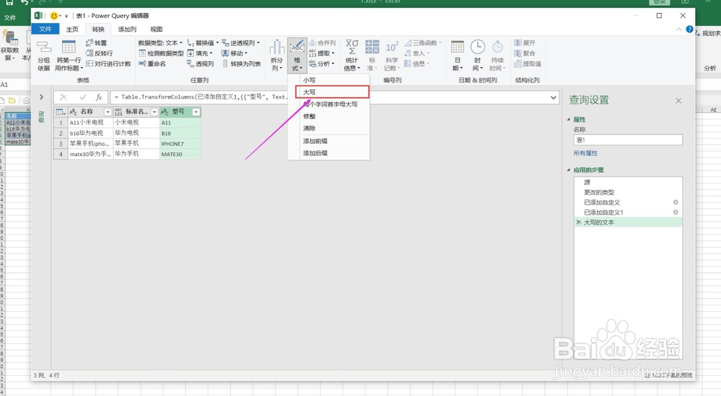Select the 更改的类型 applied step
721x396 pixels.
628,192
